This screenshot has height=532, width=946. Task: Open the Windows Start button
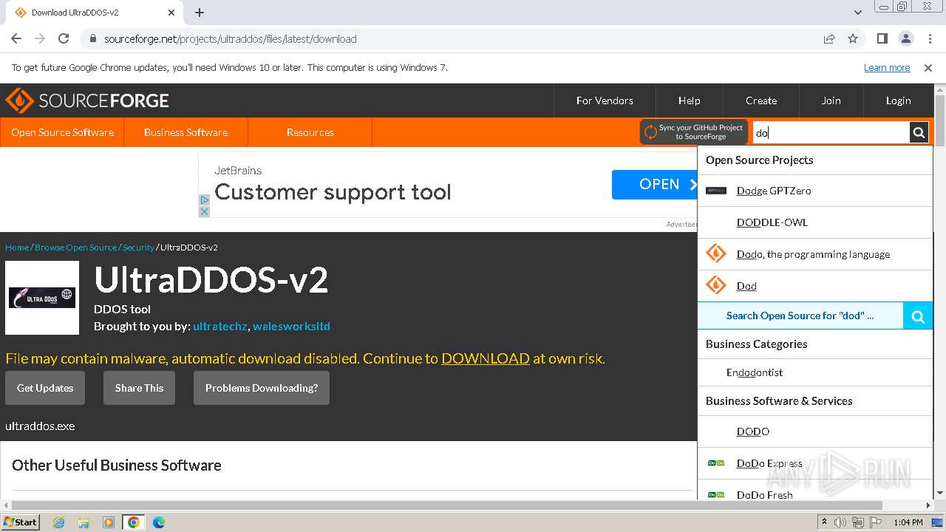[x=20, y=522]
